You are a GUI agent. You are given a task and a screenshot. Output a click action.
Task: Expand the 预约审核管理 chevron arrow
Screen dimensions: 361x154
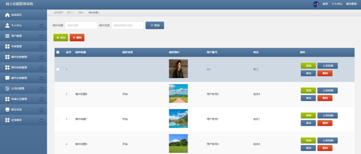(x=41, y=68)
